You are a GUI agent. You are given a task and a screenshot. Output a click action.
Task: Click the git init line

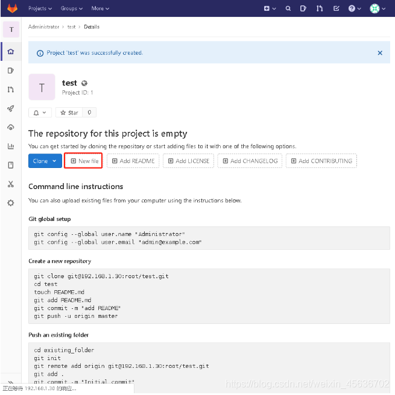click(x=47, y=358)
